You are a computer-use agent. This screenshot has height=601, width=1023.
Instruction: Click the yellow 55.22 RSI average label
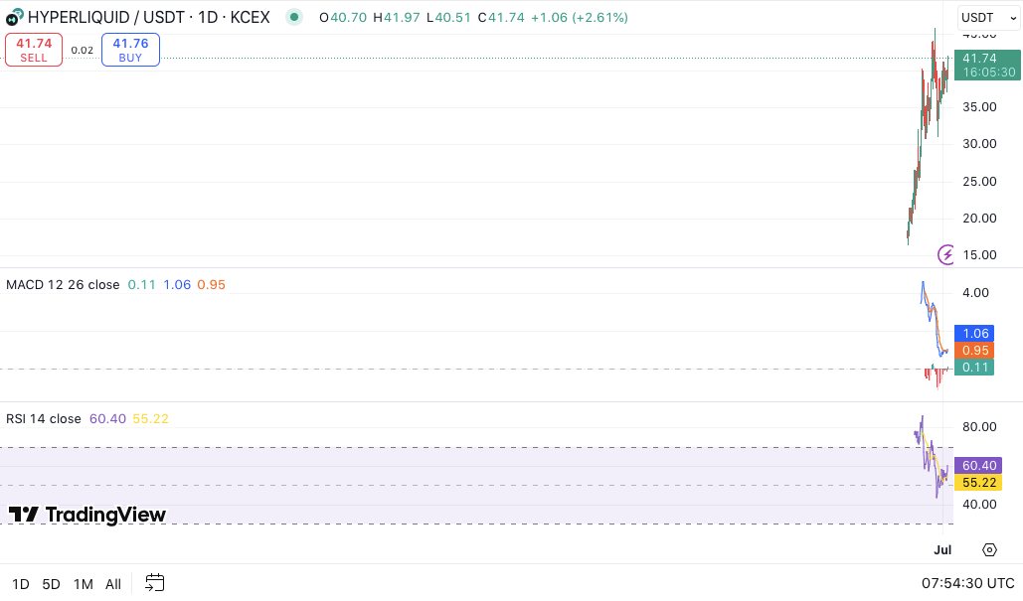click(978, 483)
